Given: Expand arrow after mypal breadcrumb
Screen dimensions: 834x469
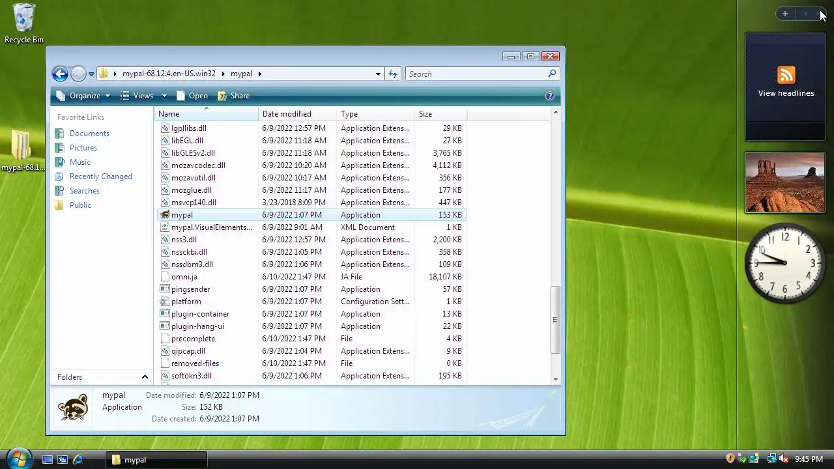Looking at the screenshot, I should tap(259, 74).
